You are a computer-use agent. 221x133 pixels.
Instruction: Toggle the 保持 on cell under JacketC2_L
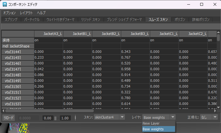193,40
